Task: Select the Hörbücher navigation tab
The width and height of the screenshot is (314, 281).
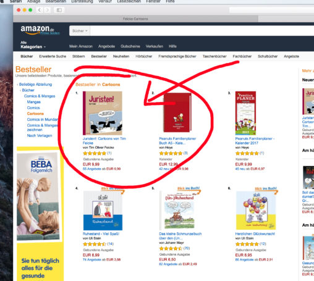Action: 144,56
